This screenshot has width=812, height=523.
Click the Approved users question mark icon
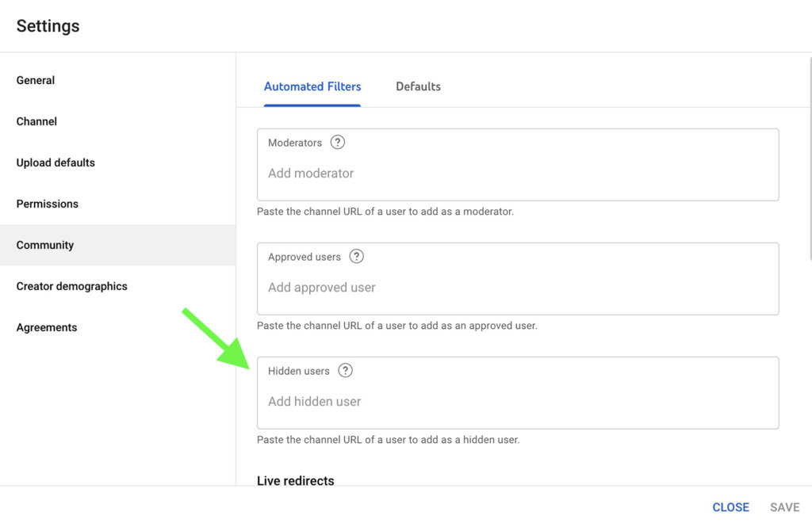356,256
